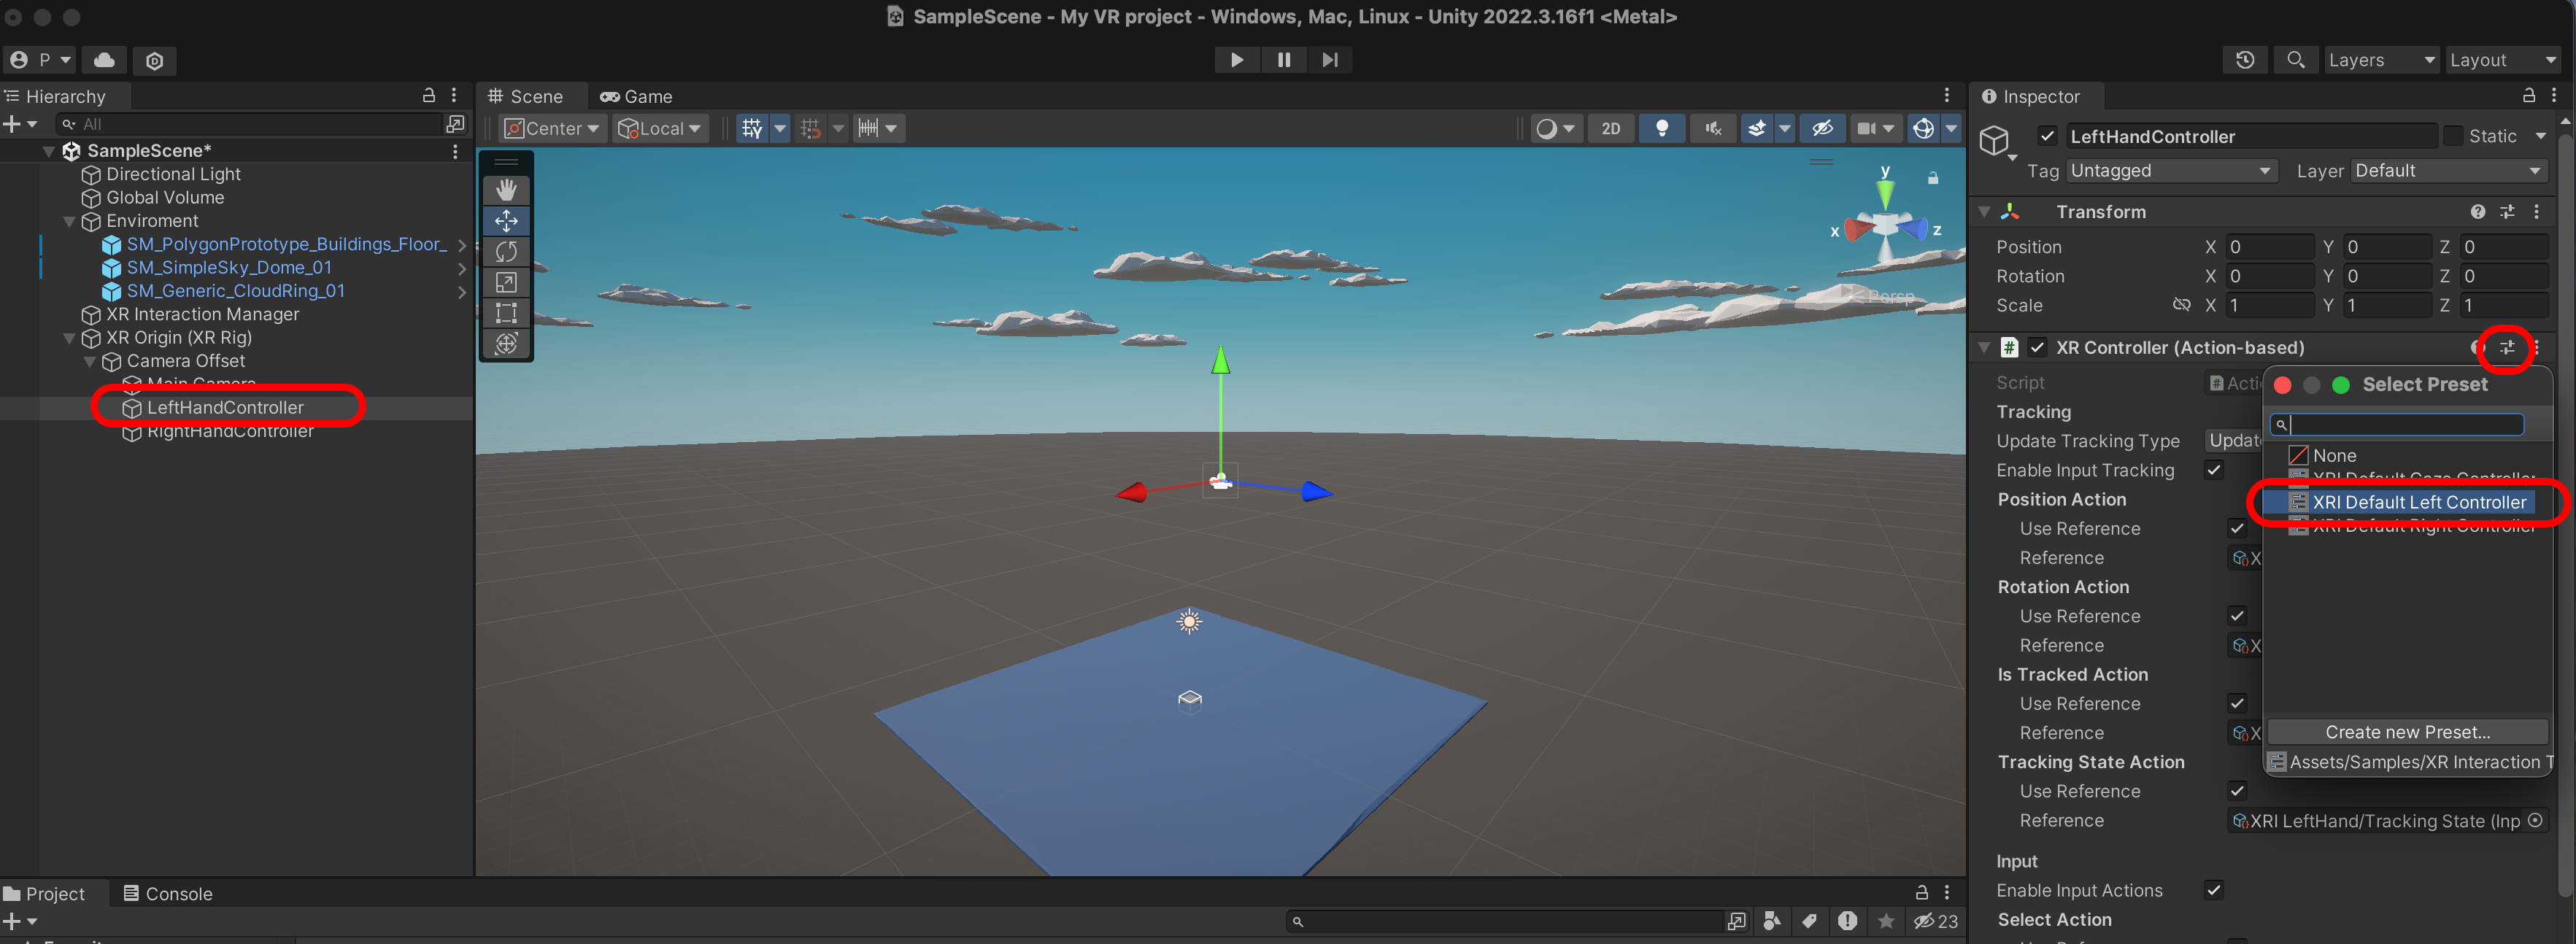Choose XRI Default Left Controller preset
The image size is (2576, 944).
[x=2417, y=502]
